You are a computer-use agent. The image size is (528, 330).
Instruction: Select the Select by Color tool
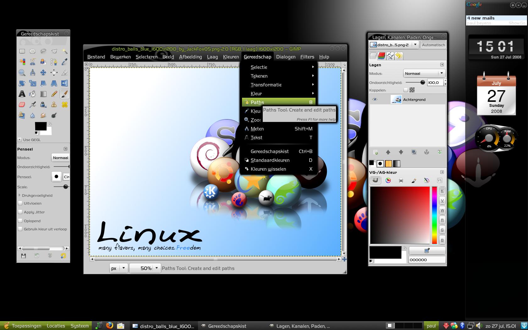click(22, 62)
